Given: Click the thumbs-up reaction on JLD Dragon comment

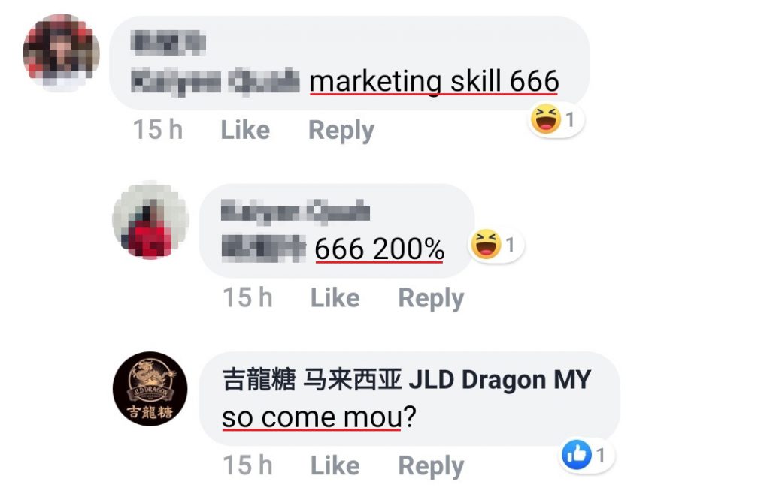Looking at the screenshot, I should 577,455.
